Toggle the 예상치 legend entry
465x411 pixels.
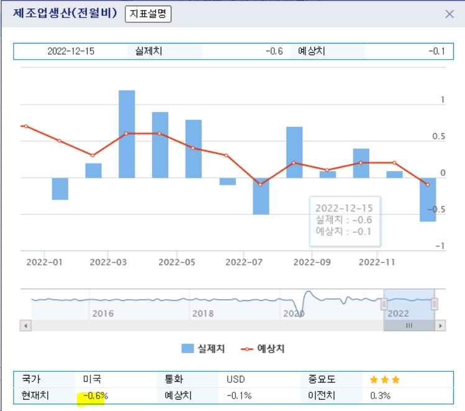[263, 349]
